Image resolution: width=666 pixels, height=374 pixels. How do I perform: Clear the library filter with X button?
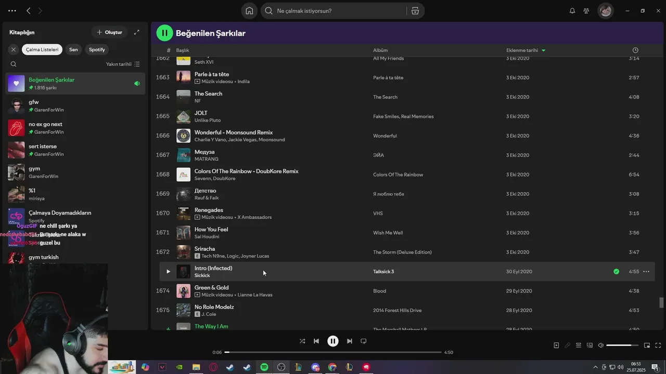coord(14,49)
